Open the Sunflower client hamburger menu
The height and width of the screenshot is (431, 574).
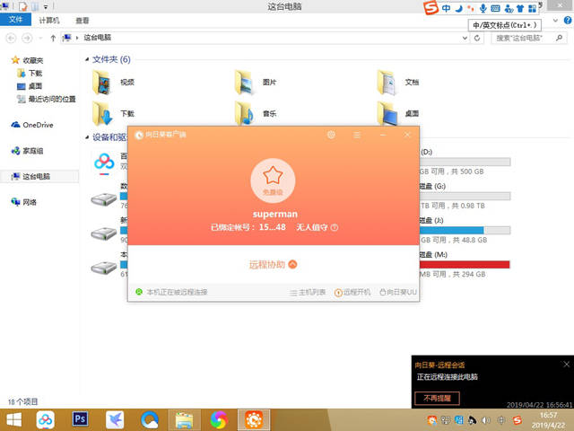pos(357,135)
